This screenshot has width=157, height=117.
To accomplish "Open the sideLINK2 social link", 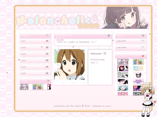I will 131,48.
